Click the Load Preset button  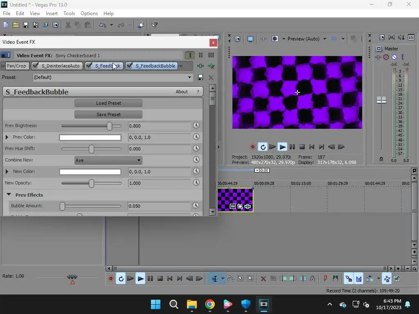pos(108,103)
